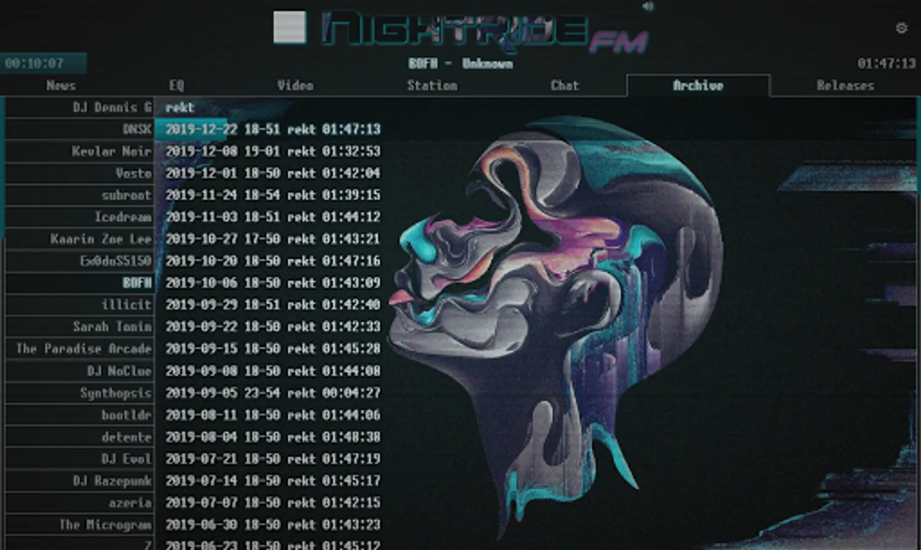Click the elapsed time 00:10:07 display
921x550 pixels.
(x=34, y=63)
